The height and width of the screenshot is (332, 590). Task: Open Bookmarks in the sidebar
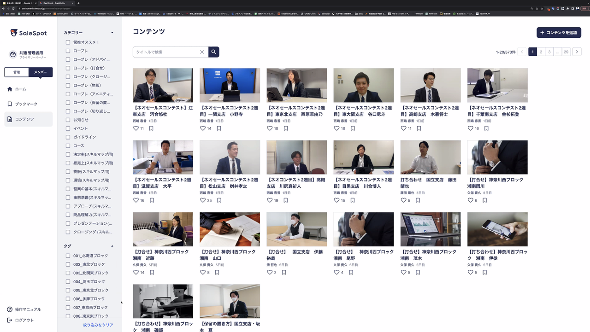click(x=22, y=104)
